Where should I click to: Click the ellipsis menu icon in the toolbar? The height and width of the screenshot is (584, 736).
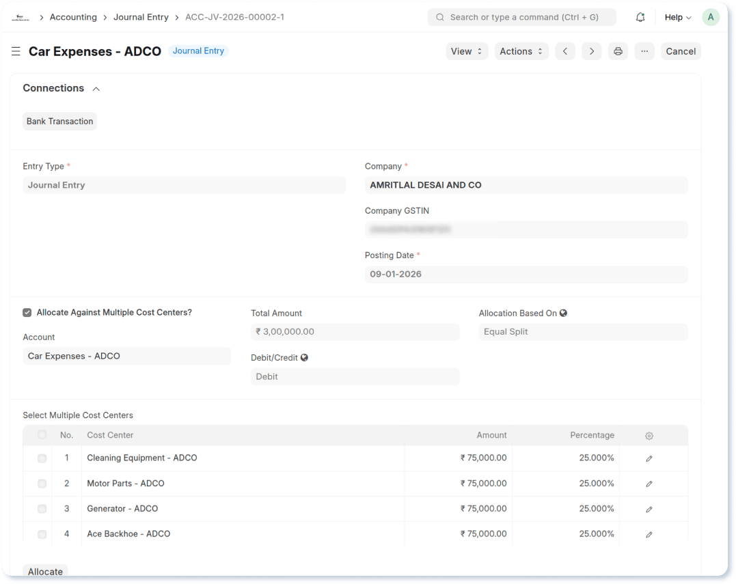(x=644, y=51)
